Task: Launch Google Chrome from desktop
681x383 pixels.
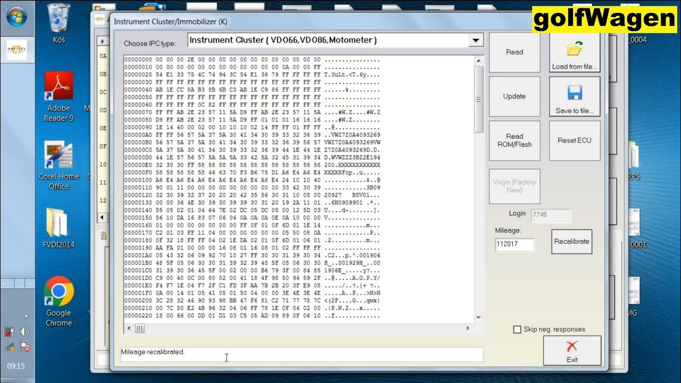Action: pos(59,301)
